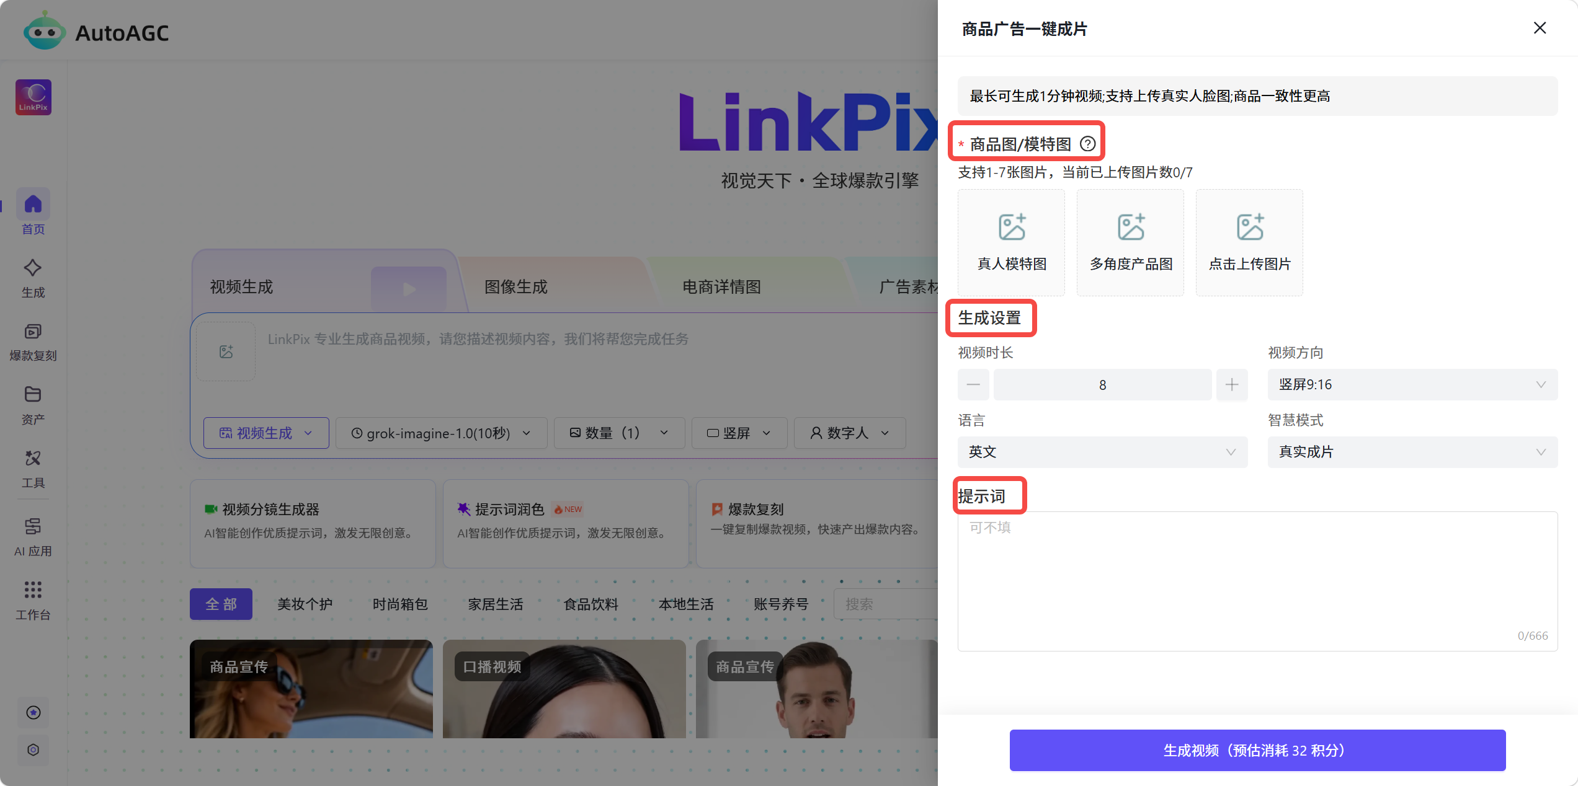
Task: Click the hexagon settings icon at sidebar bottom
Action: pos(33,750)
